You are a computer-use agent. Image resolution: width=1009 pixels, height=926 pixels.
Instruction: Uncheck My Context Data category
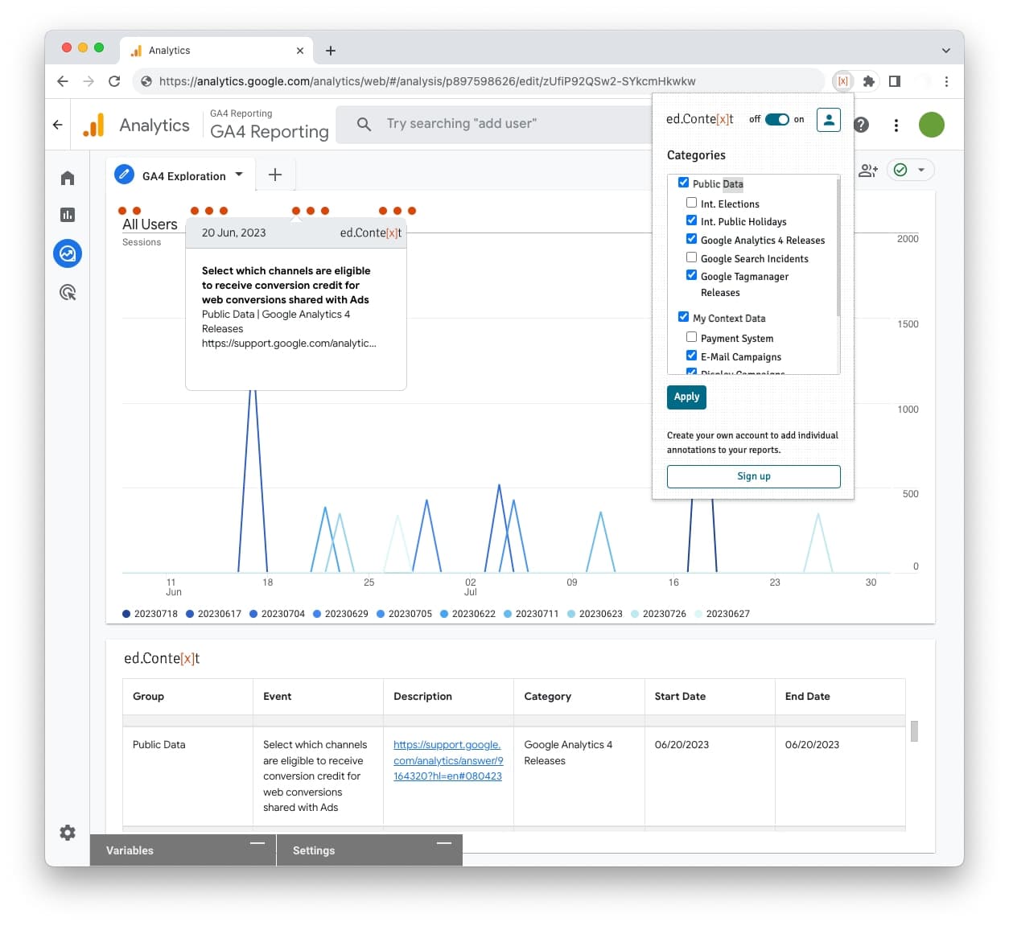[x=683, y=317]
